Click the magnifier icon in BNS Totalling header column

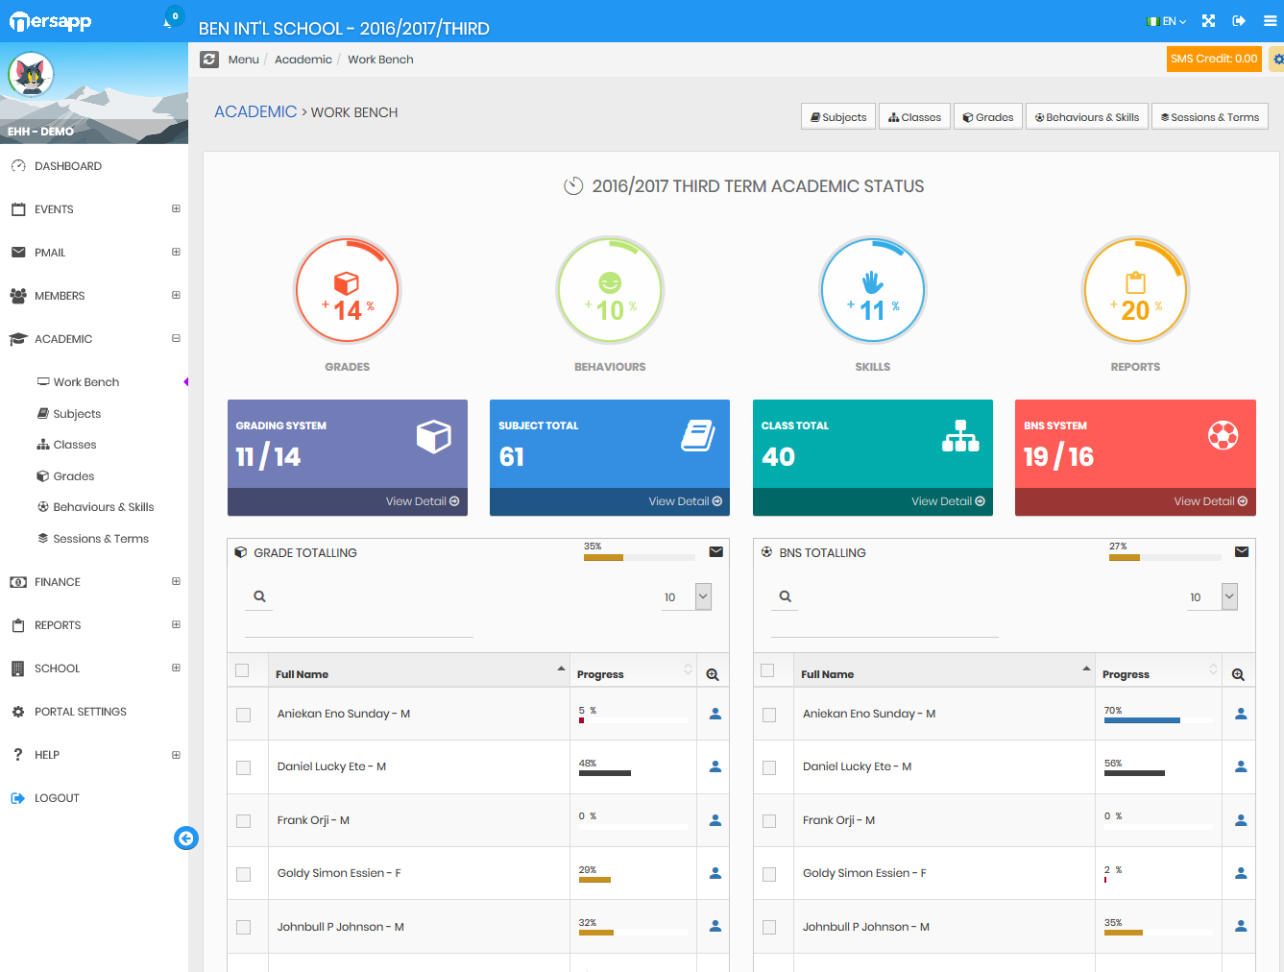pyautogui.click(x=1238, y=674)
